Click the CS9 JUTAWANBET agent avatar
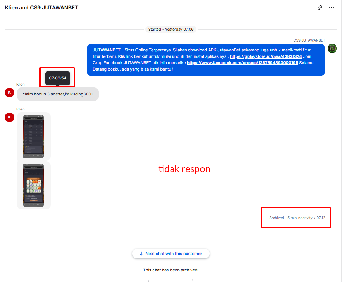This screenshot has width=344, height=282. 332,48
